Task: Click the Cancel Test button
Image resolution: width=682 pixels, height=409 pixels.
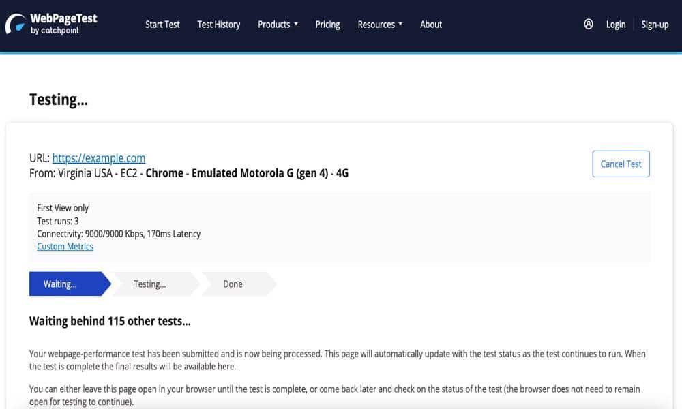Action: click(621, 164)
